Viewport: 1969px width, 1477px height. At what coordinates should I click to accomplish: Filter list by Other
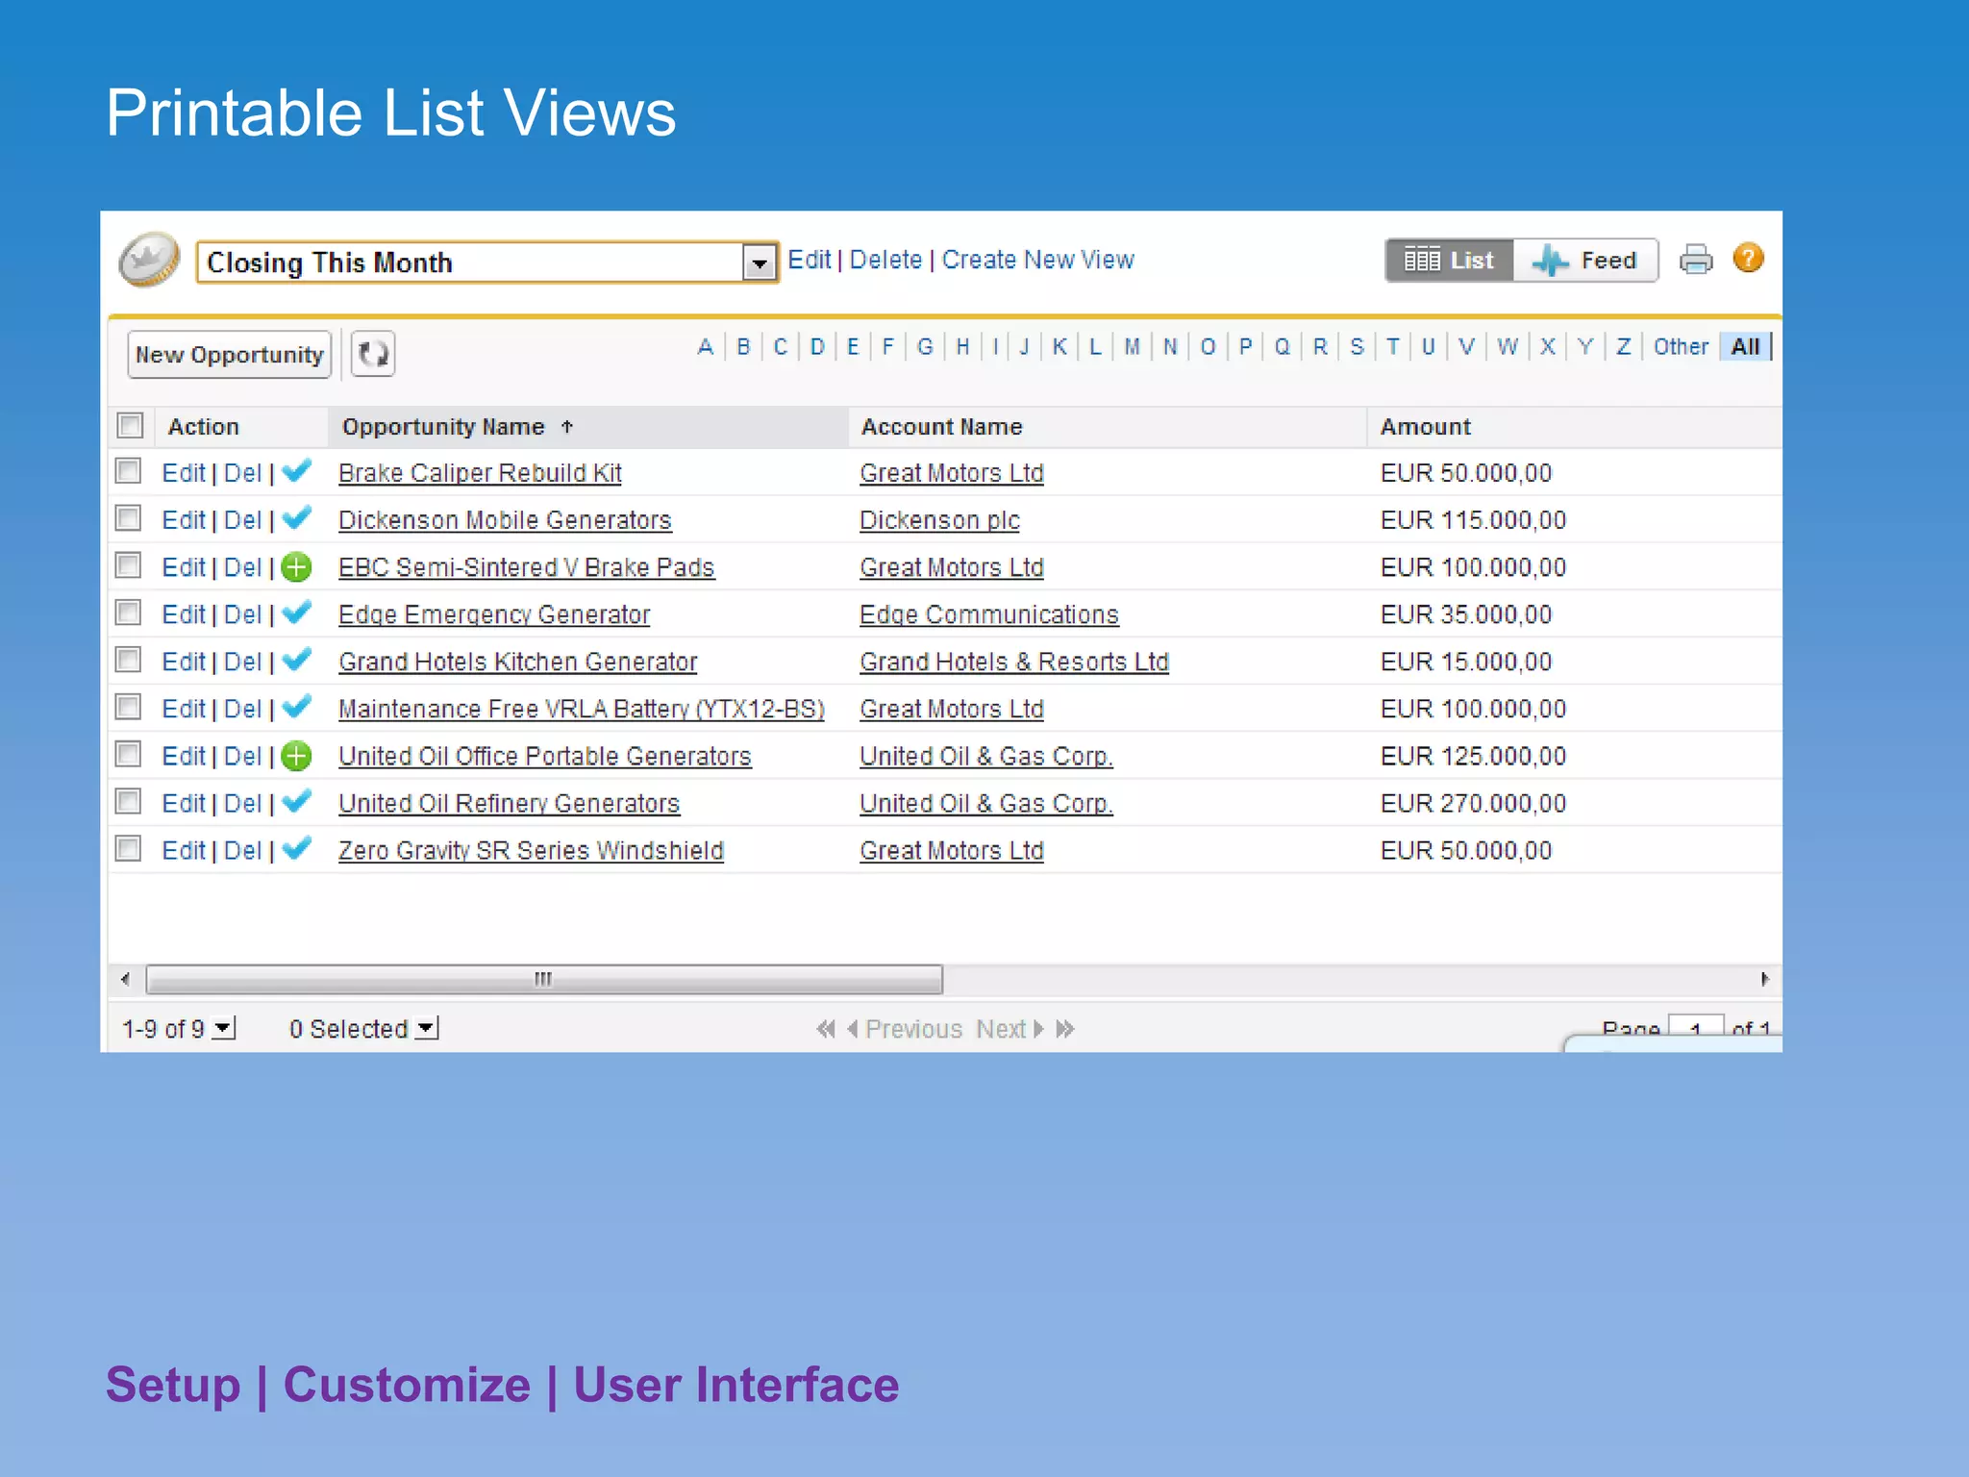1681,347
